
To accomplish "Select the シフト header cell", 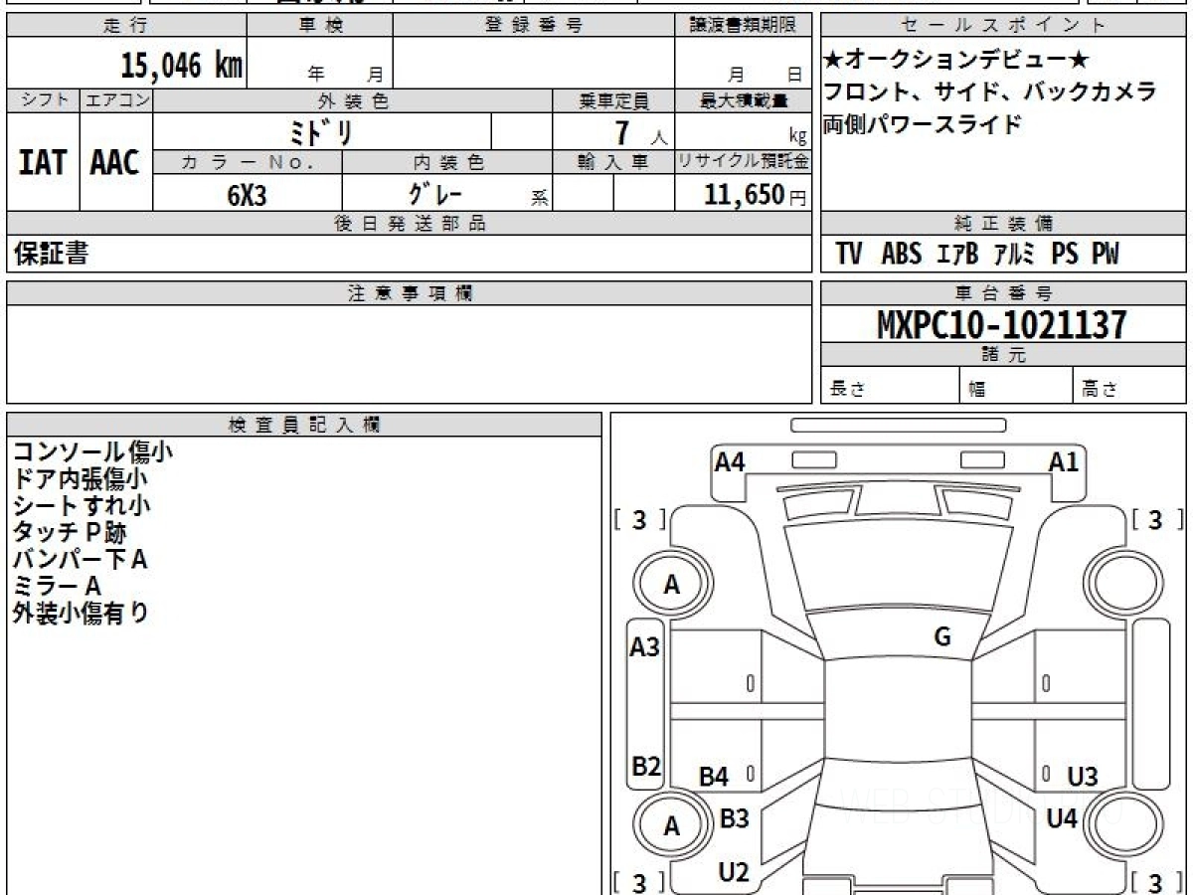I will pyautogui.click(x=44, y=100).
